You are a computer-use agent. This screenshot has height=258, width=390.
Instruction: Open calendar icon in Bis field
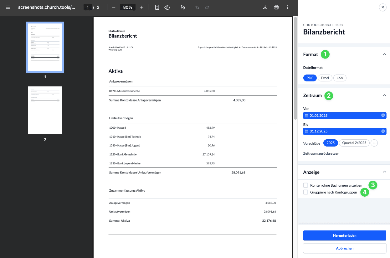click(x=306, y=131)
